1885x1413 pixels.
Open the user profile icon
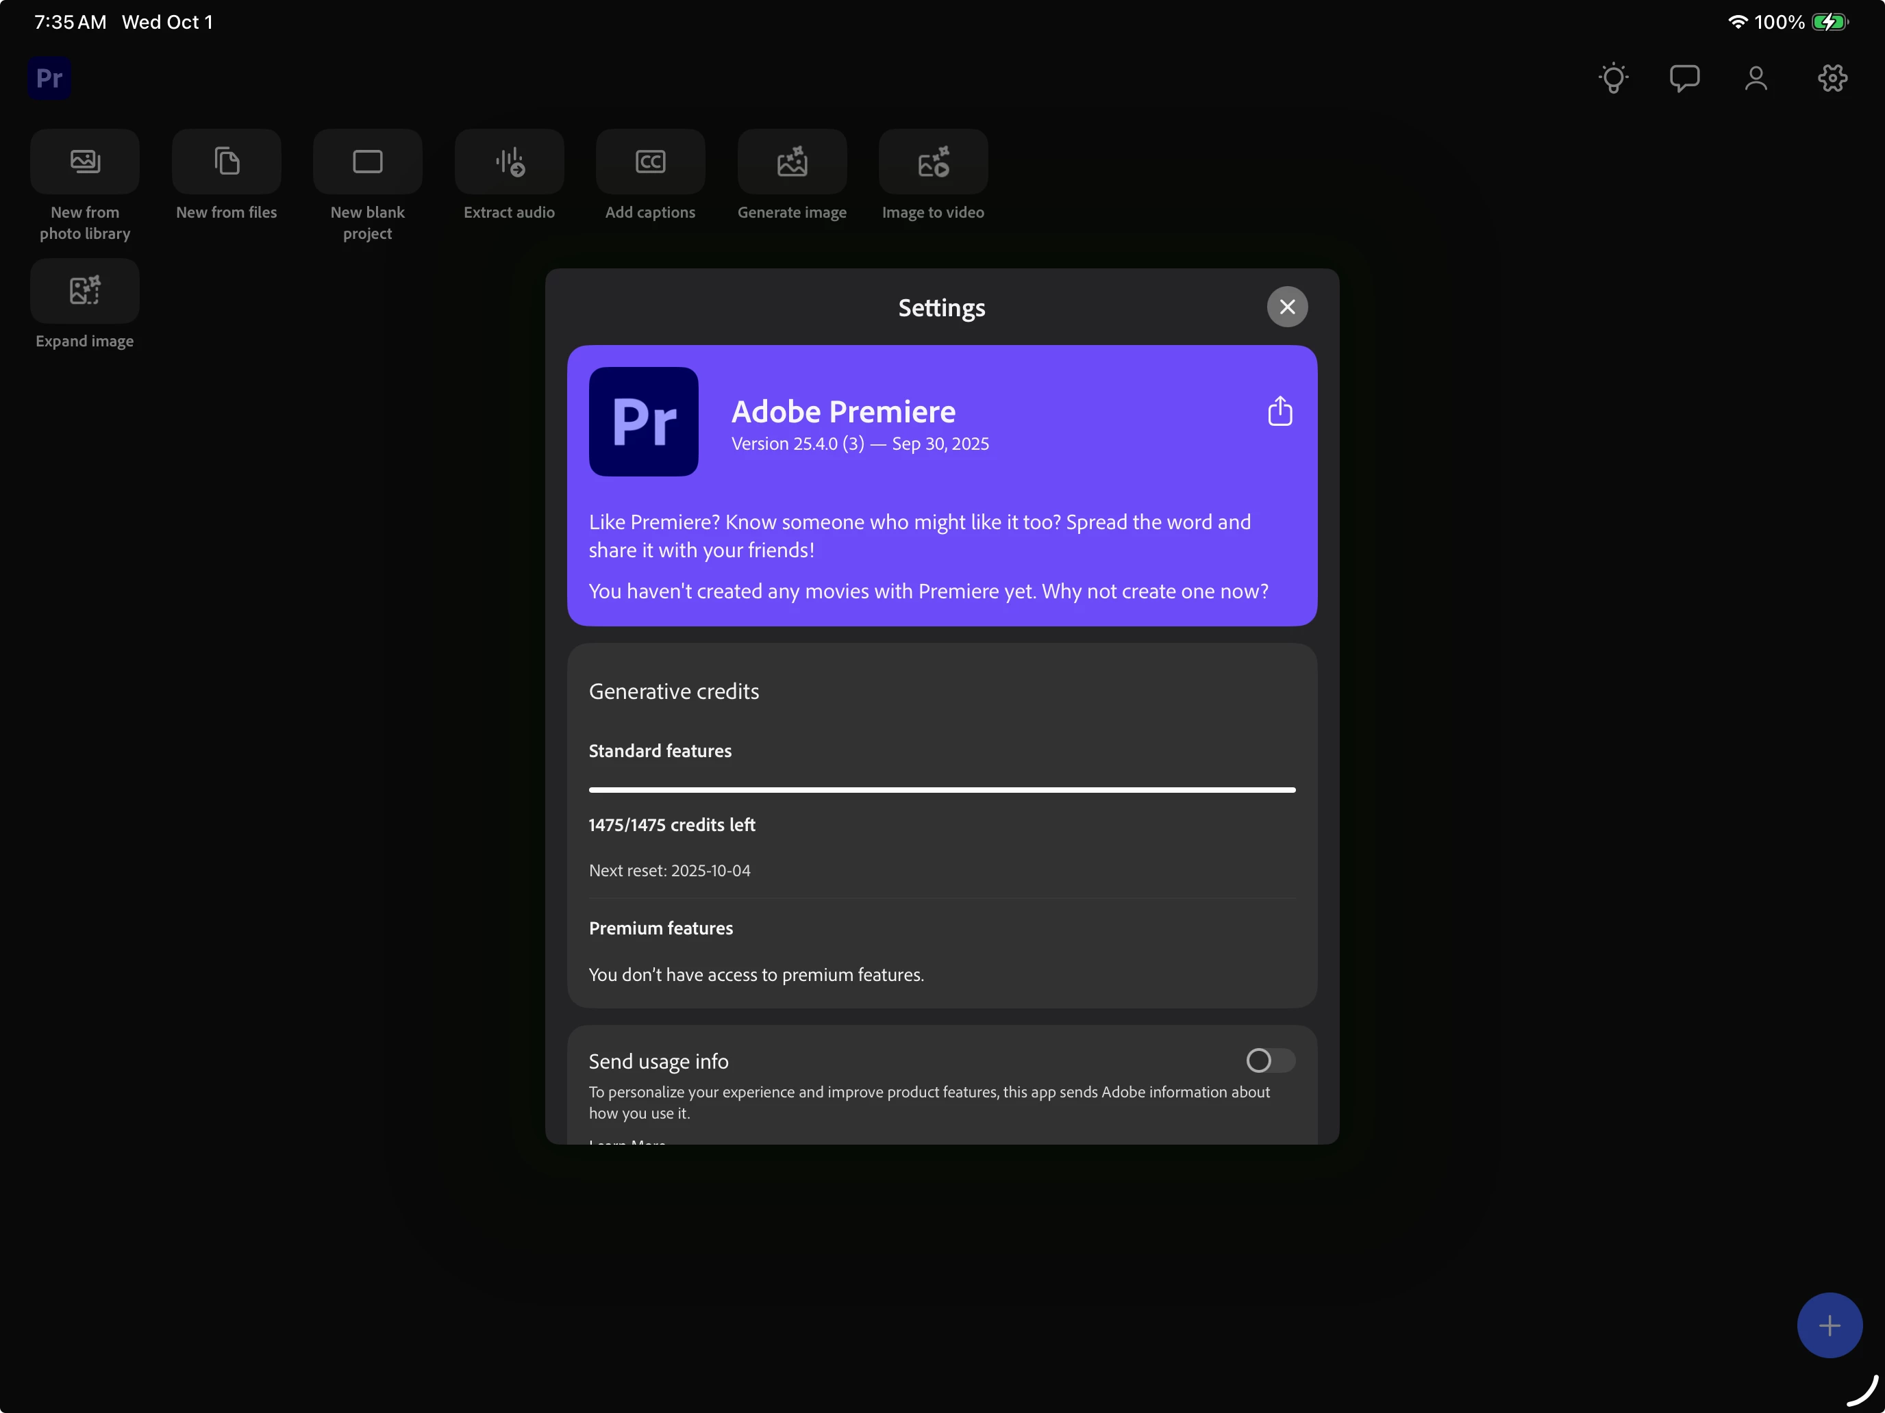pyautogui.click(x=1756, y=78)
